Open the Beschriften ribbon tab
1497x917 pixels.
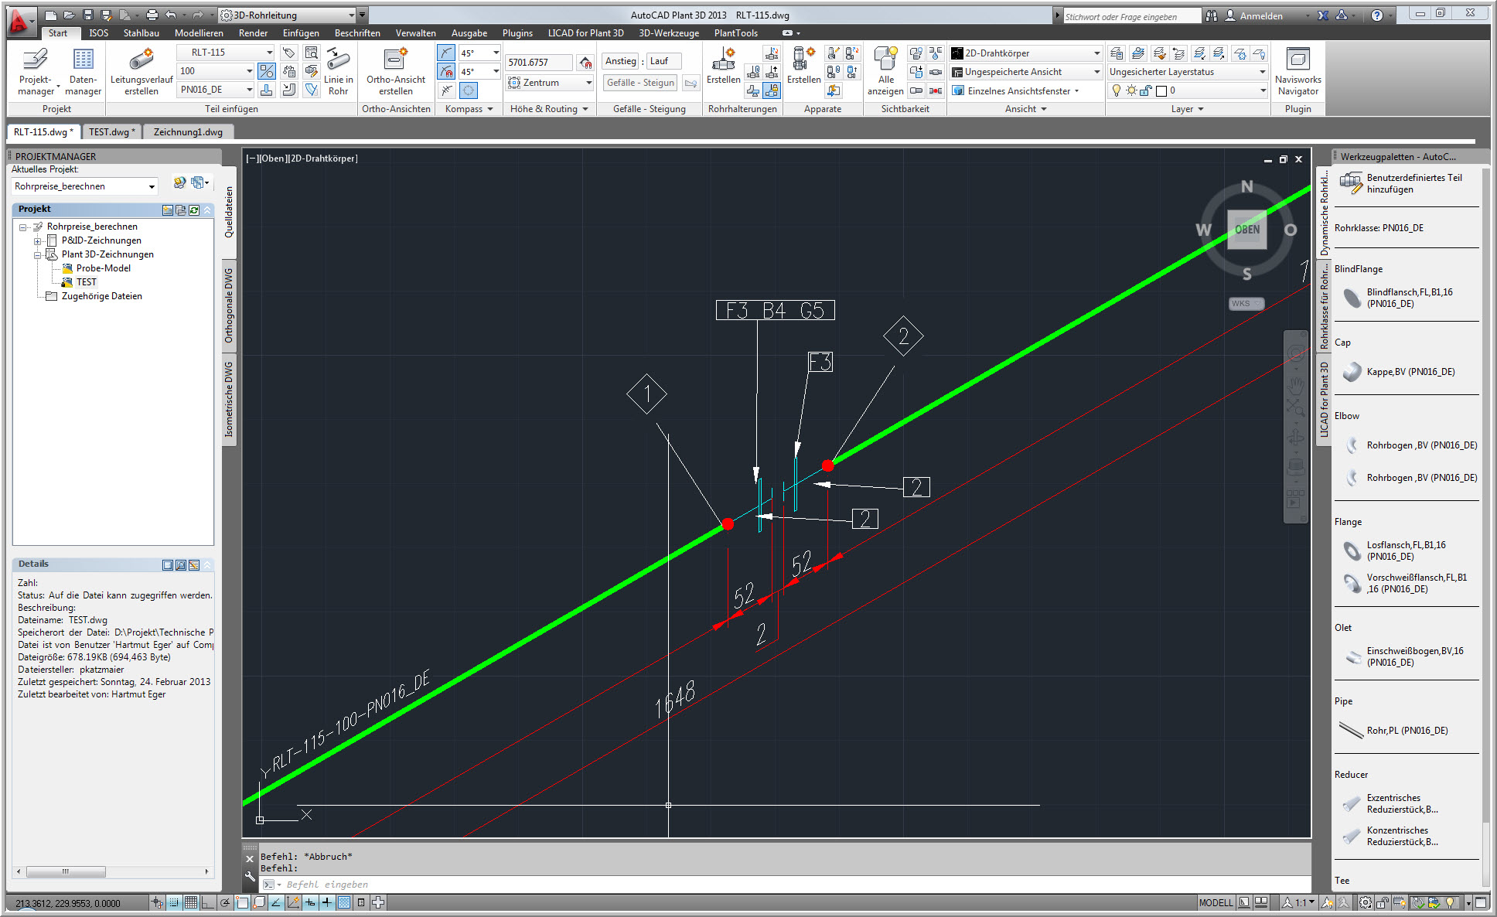coord(357,33)
